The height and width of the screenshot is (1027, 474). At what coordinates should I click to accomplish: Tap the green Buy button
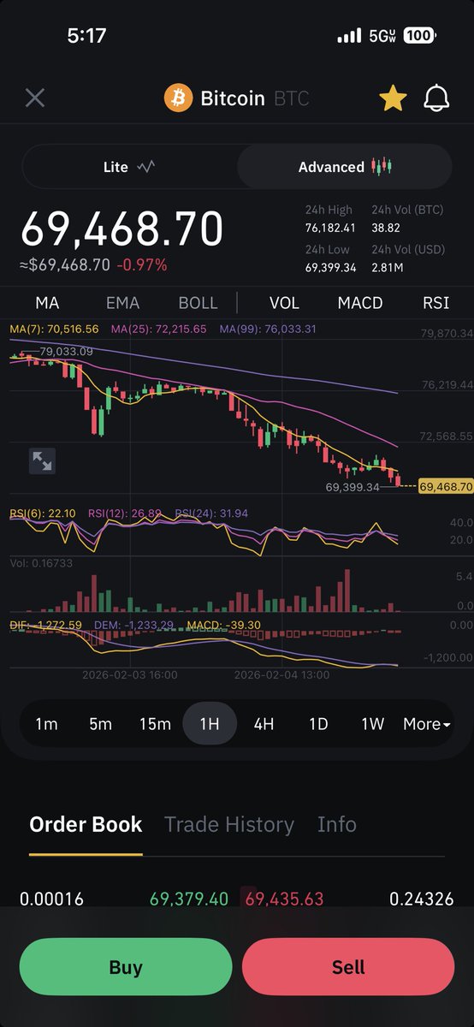(126, 967)
